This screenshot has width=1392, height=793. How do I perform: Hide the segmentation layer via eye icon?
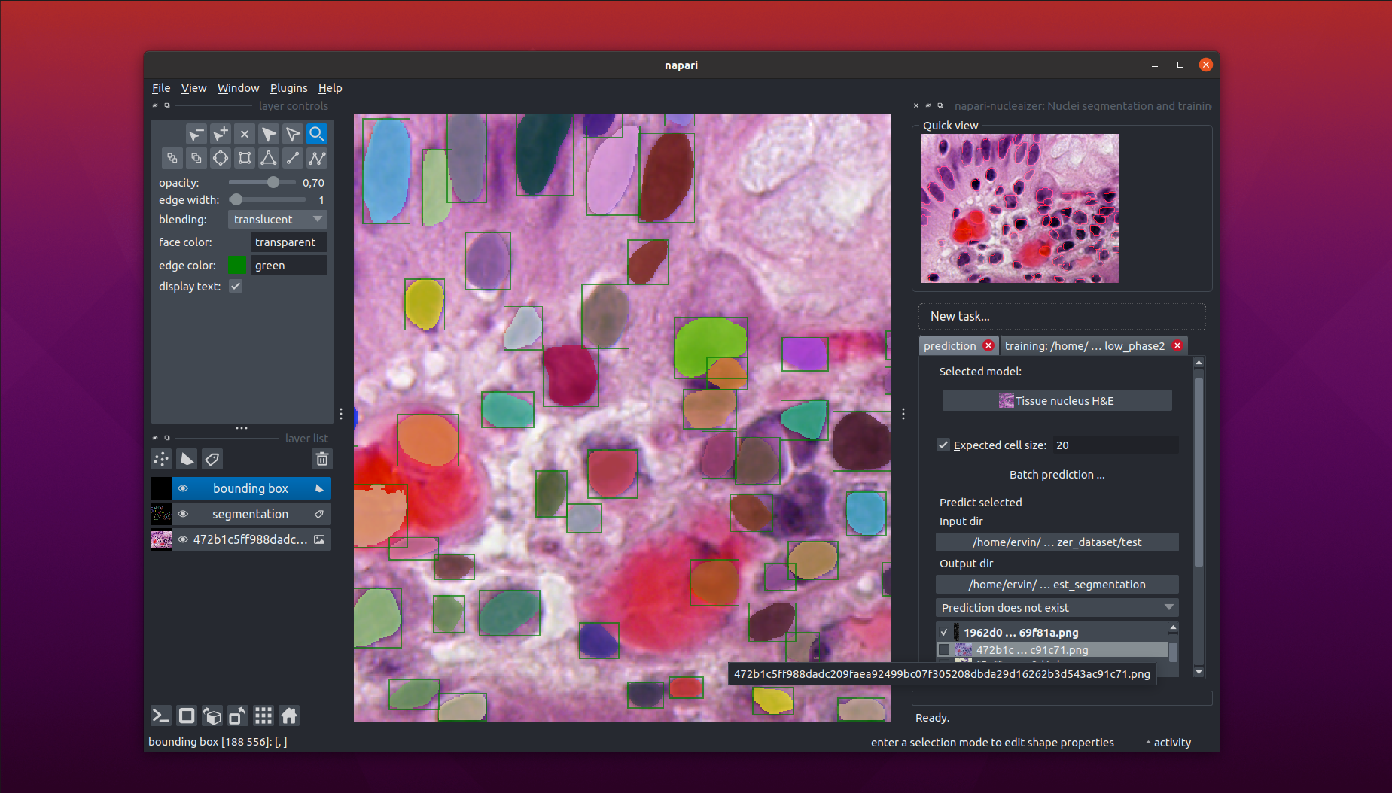(x=183, y=514)
